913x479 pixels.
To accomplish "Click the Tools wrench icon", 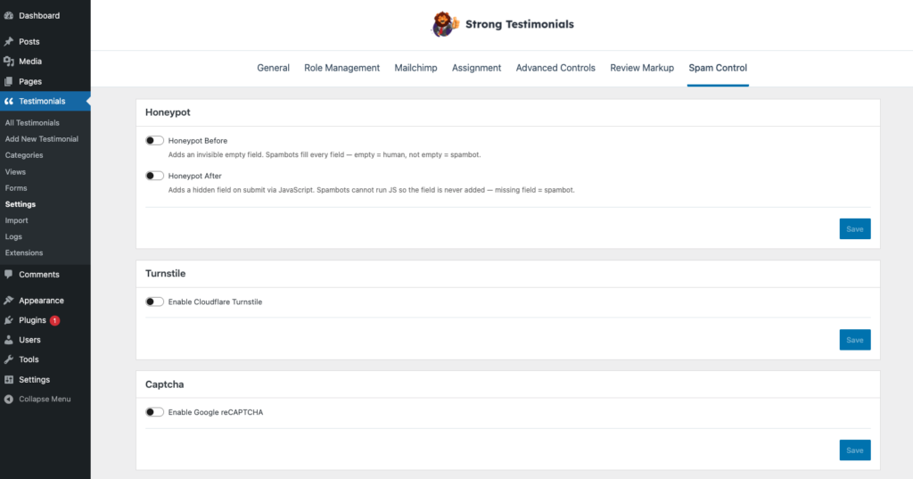I will (x=9, y=359).
